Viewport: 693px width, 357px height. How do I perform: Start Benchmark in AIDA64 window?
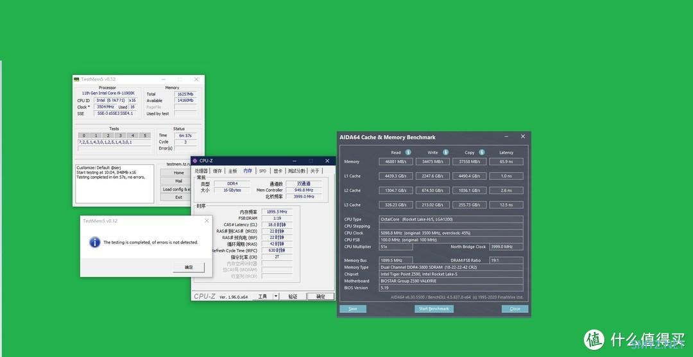click(x=434, y=309)
